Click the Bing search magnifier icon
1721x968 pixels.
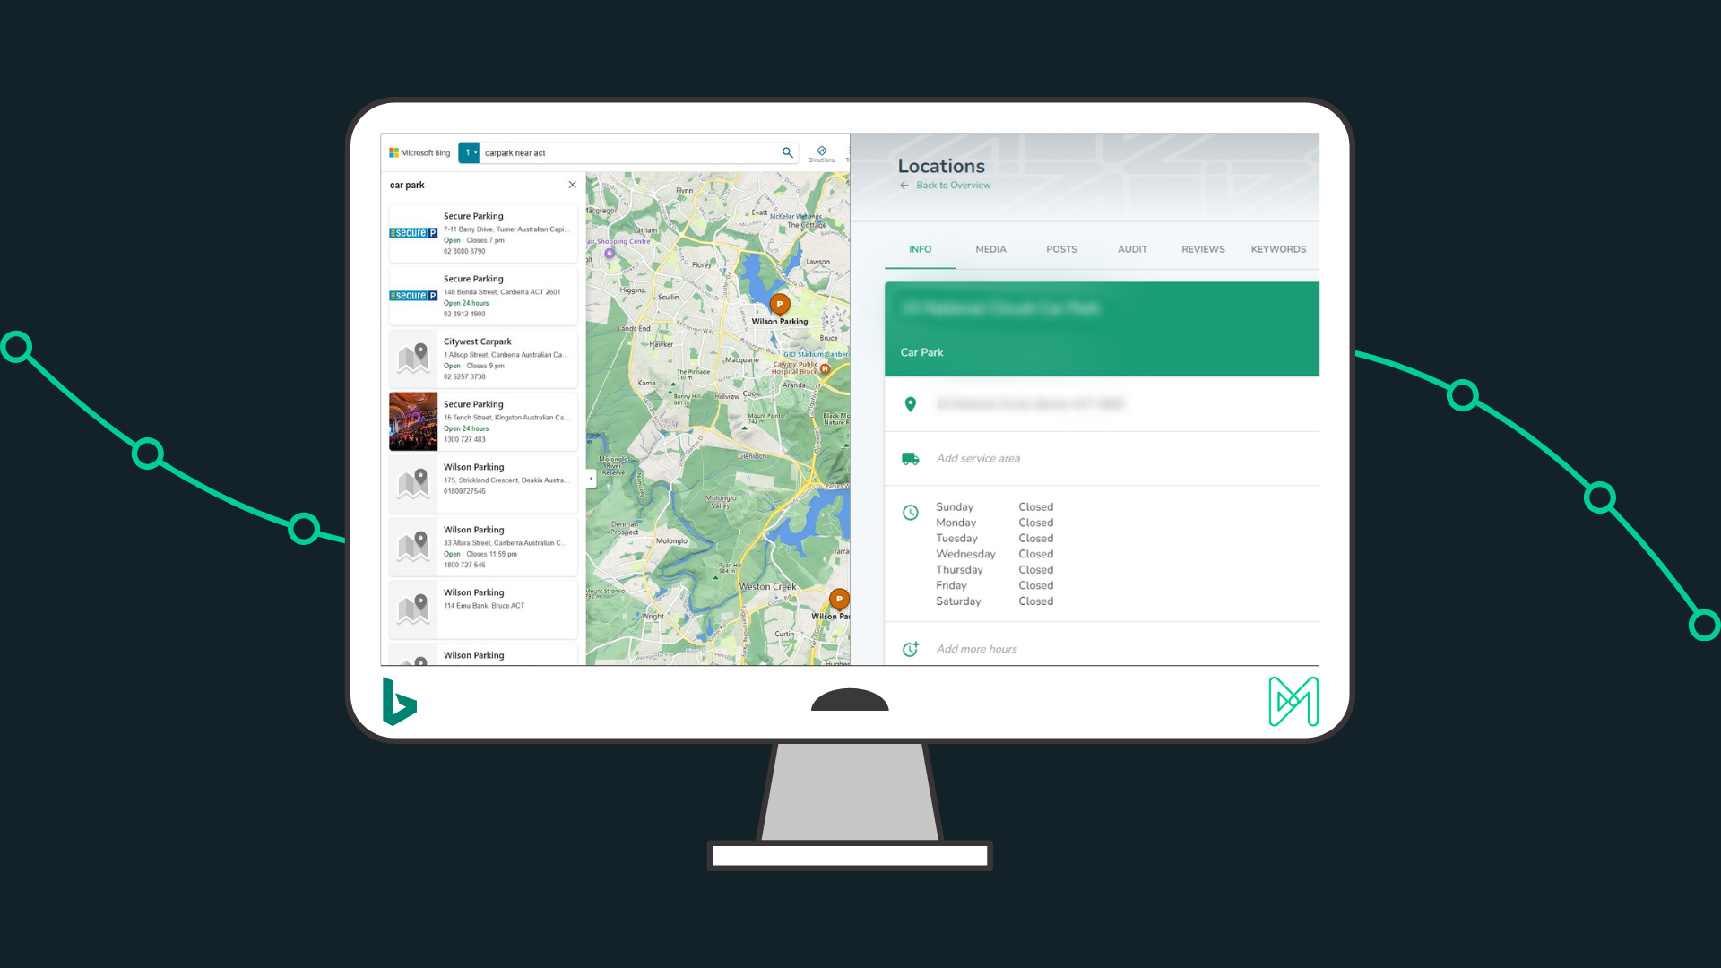pos(787,151)
